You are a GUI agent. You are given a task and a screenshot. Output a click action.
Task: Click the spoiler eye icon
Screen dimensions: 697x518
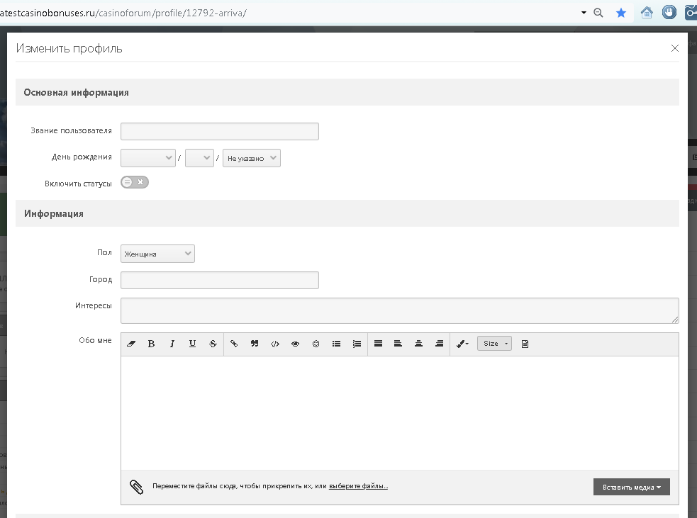click(x=296, y=344)
